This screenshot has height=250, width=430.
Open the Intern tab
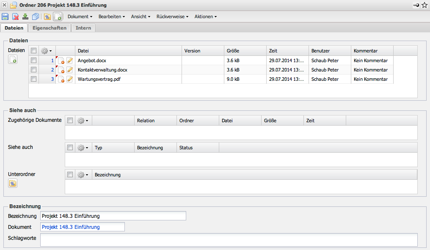coord(83,28)
